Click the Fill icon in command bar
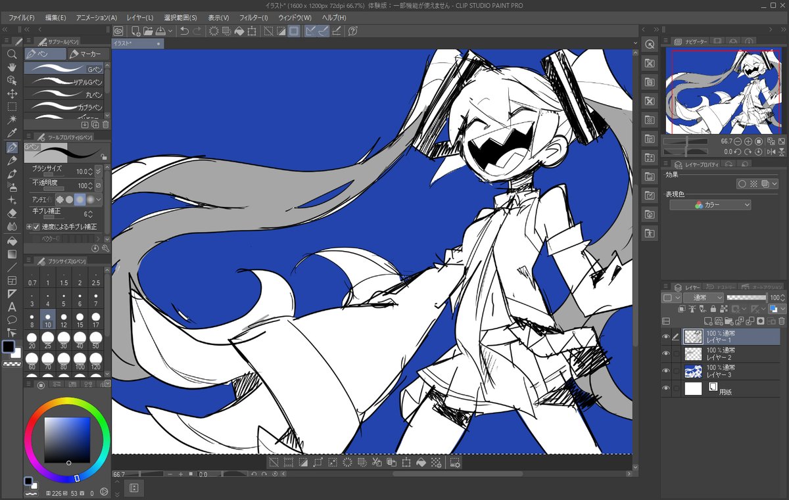This screenshot has height=500, width=789. click(239, 31)
